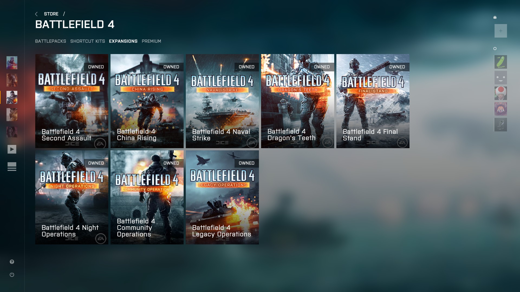
Task: Open the Battlefield 4 Night Operations card
Action: click(72, 197)
